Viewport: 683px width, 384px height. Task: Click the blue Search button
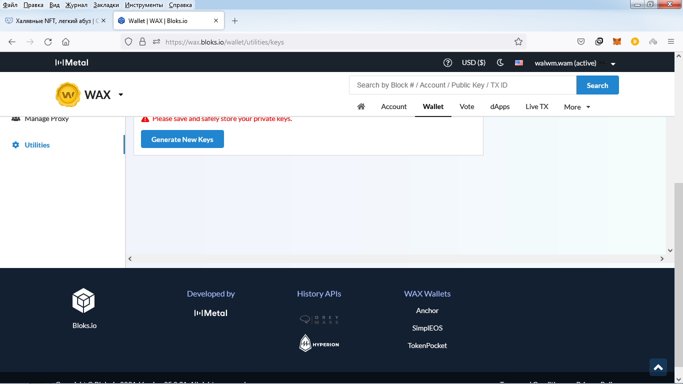click(597, 85)
